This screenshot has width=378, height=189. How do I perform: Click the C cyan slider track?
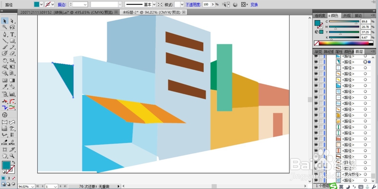coord(344,21)
